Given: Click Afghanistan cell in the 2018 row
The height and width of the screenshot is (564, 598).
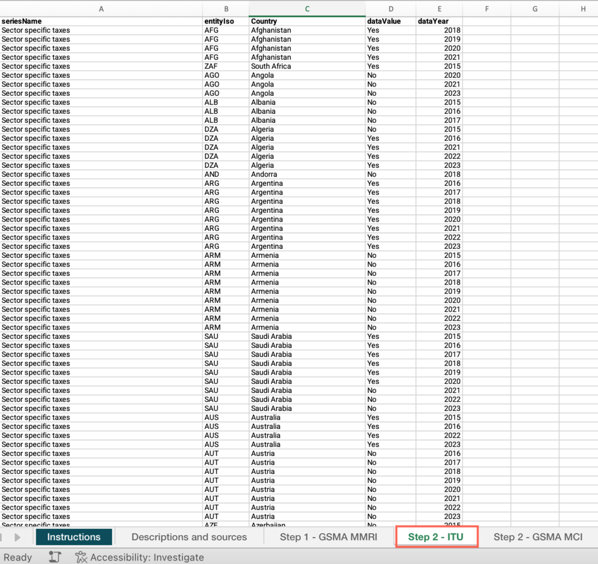Looking at the screenshot, I should tap(307, 30).
